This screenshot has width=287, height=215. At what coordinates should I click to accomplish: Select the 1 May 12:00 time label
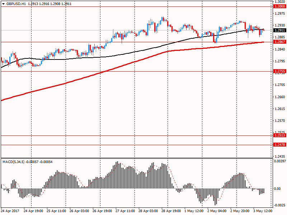click(x=194, y=211)
